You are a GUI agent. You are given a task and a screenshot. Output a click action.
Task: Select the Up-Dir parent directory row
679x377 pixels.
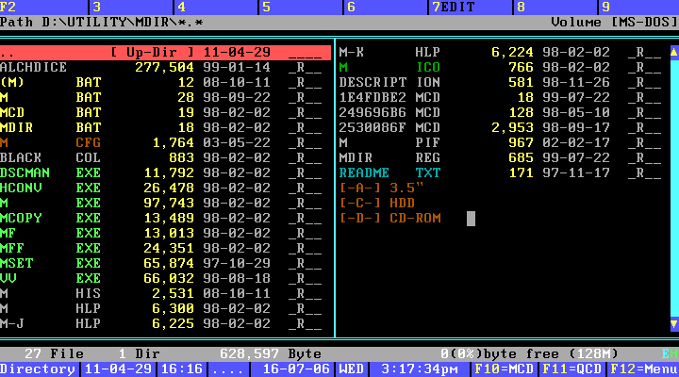[x=165, y=53]
